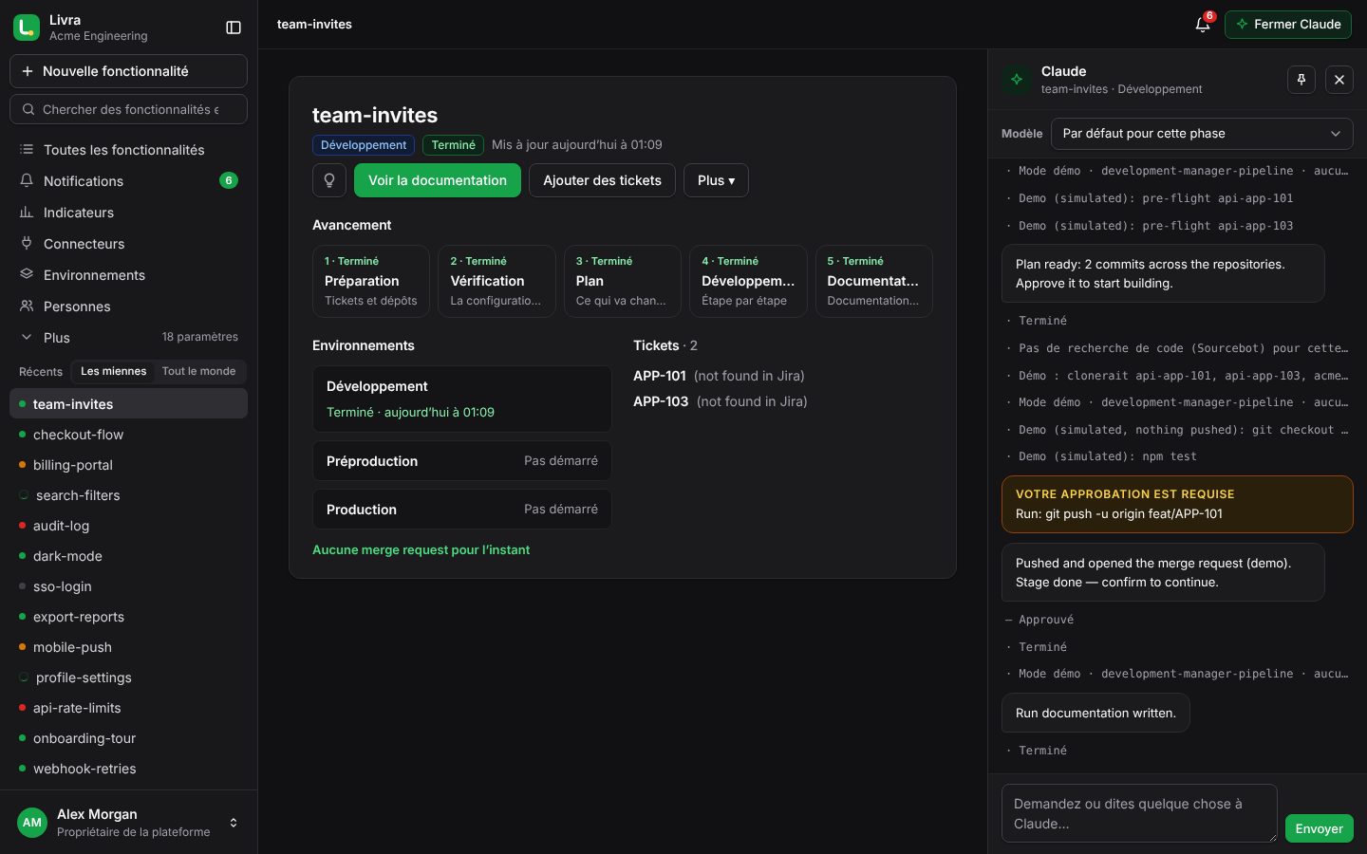1367x854 pixels.
Task: Select progress step 2 Vérification
Action: coord(496,281)
